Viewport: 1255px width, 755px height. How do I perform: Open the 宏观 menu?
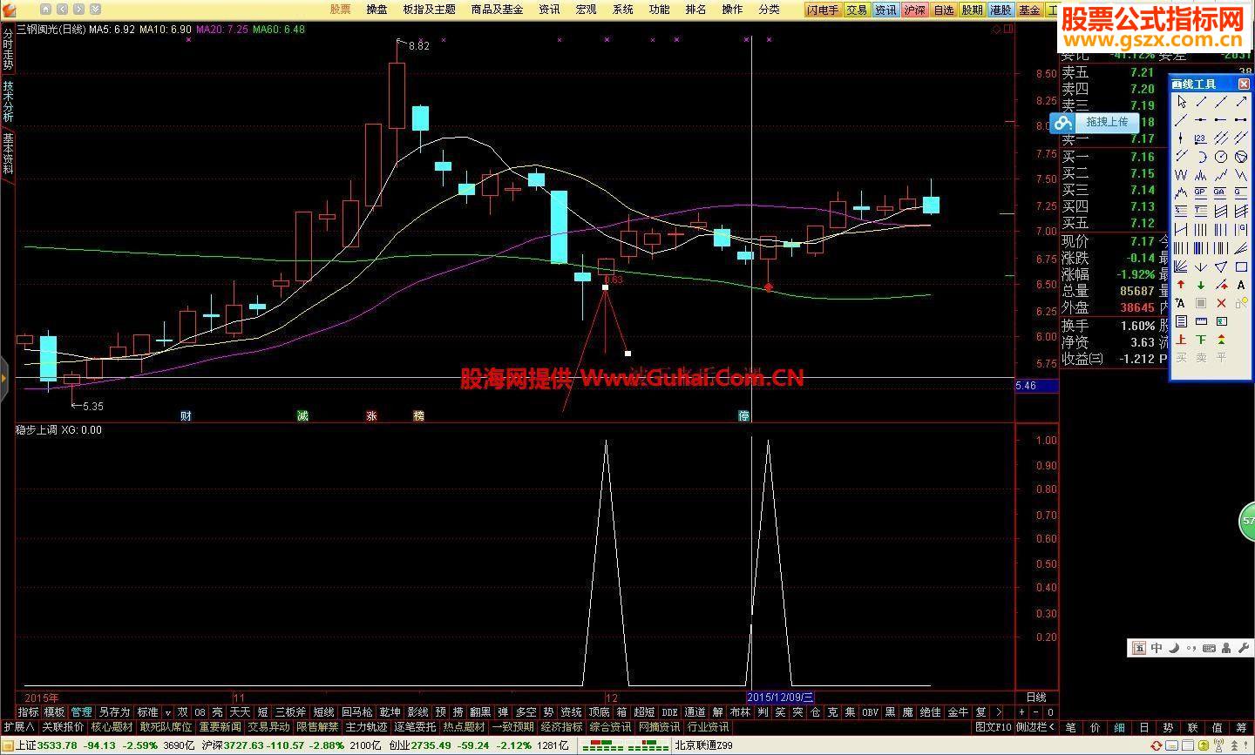pos(586,10)
